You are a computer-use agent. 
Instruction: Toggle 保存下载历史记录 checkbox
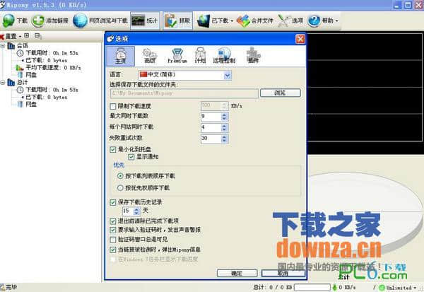(x=113, y=202)
